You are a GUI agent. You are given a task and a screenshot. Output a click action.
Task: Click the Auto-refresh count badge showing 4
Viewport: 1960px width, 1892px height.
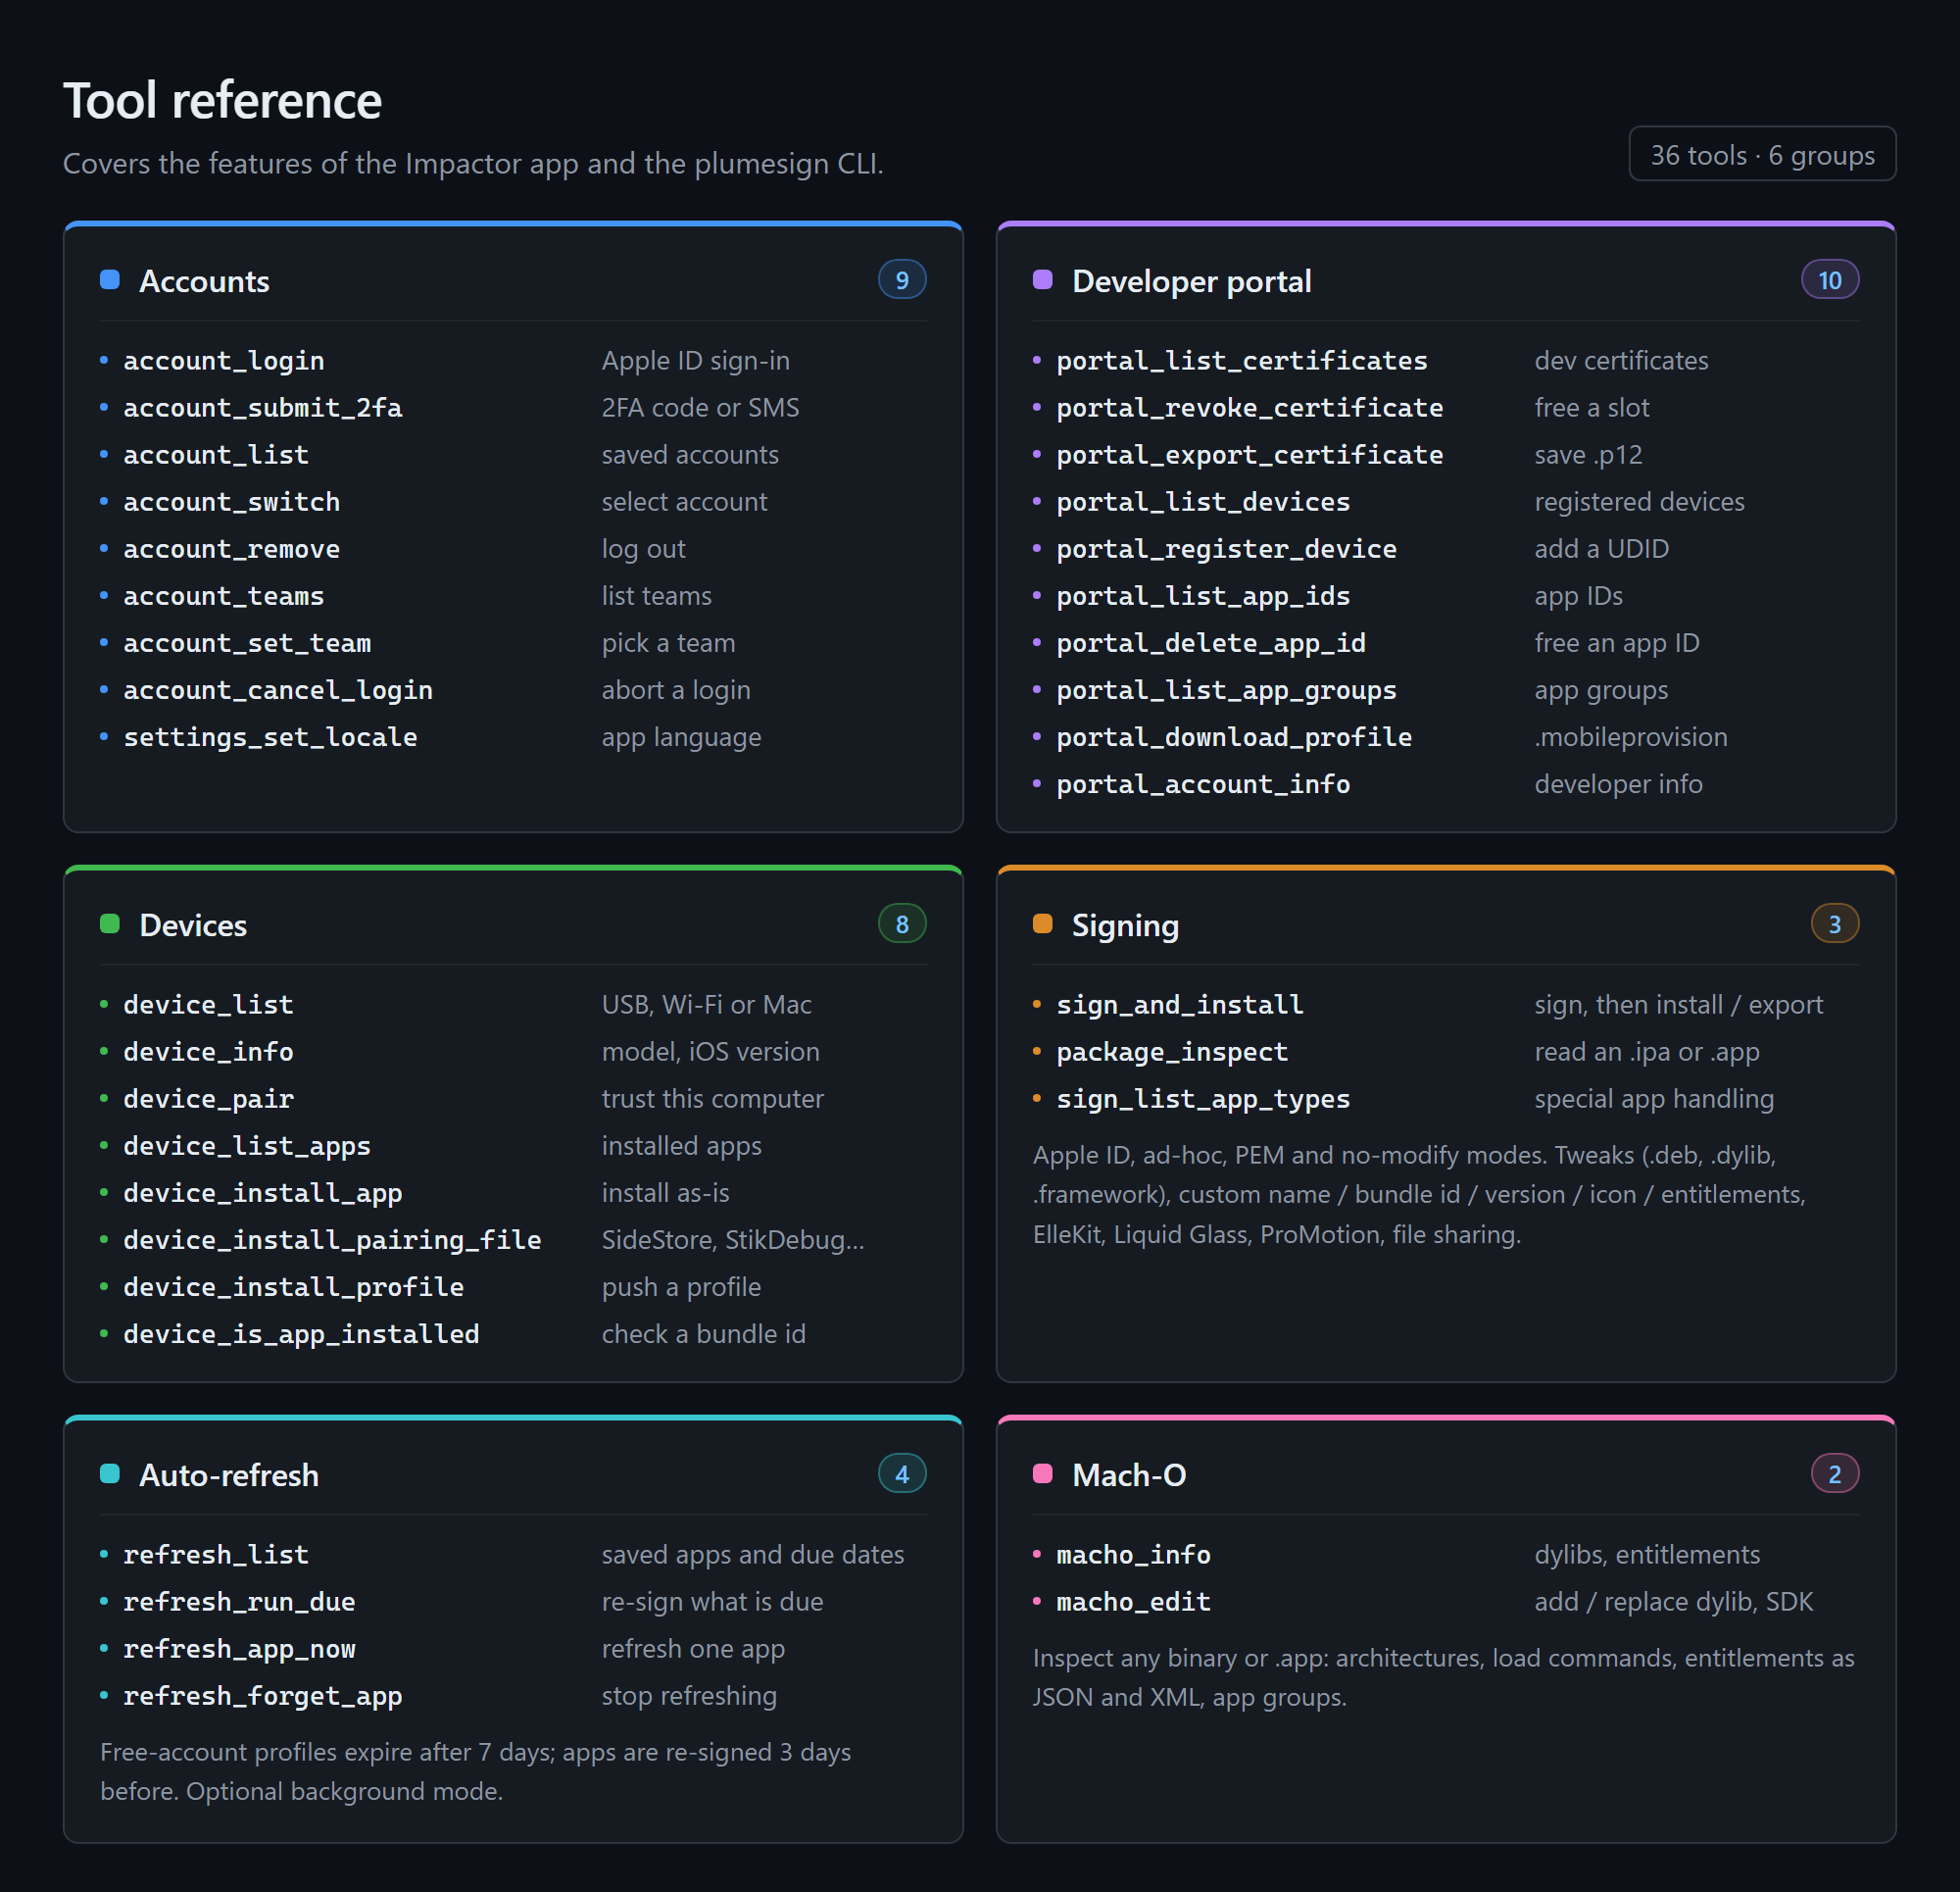point(902,1474)
